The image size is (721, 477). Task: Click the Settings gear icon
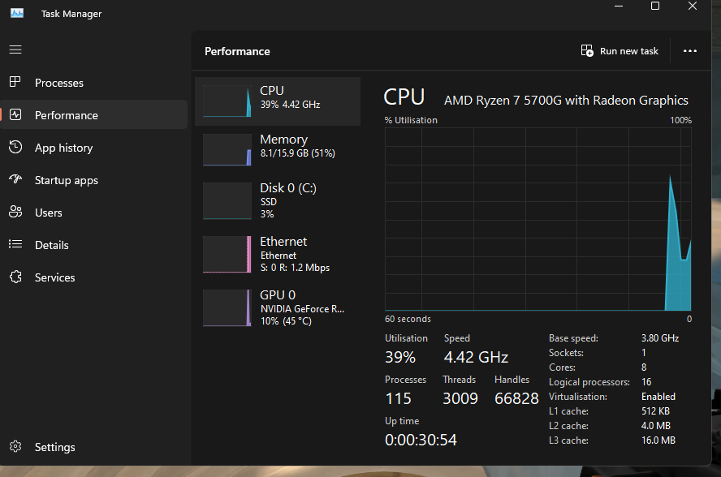point(15,446)
